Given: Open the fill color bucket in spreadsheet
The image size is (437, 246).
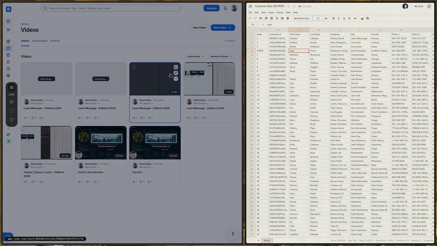Looking at the screenshot, I should point(367,18).
